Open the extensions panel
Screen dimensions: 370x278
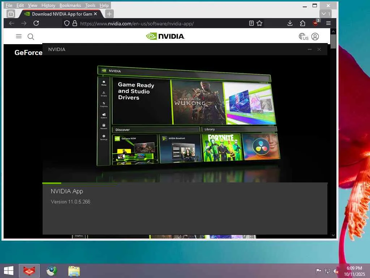tap(302, 23)
